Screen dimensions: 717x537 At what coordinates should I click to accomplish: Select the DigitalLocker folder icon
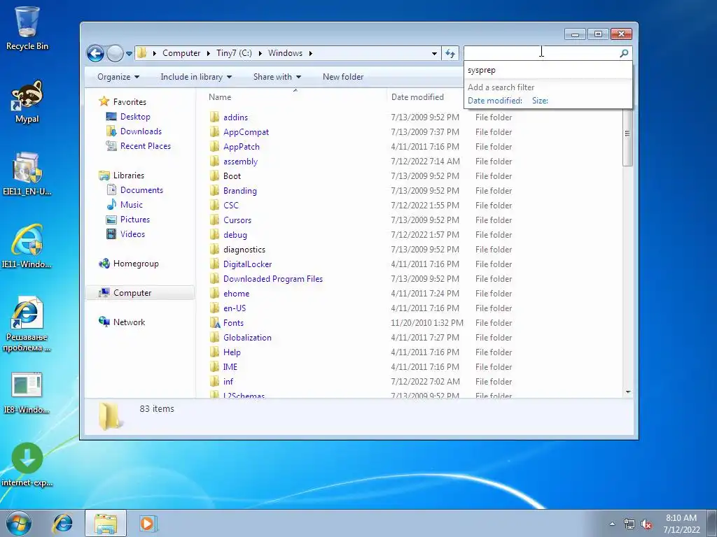tap(214, 264)
